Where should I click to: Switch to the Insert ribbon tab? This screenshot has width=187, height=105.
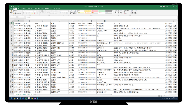click(19, 8)
